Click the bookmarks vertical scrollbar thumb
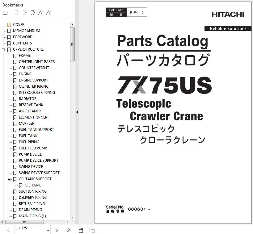253x234 pixels. click(x=73, y=44)
